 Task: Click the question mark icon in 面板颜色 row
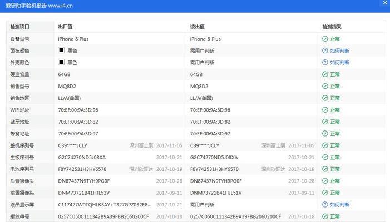[x=325, y=51]
